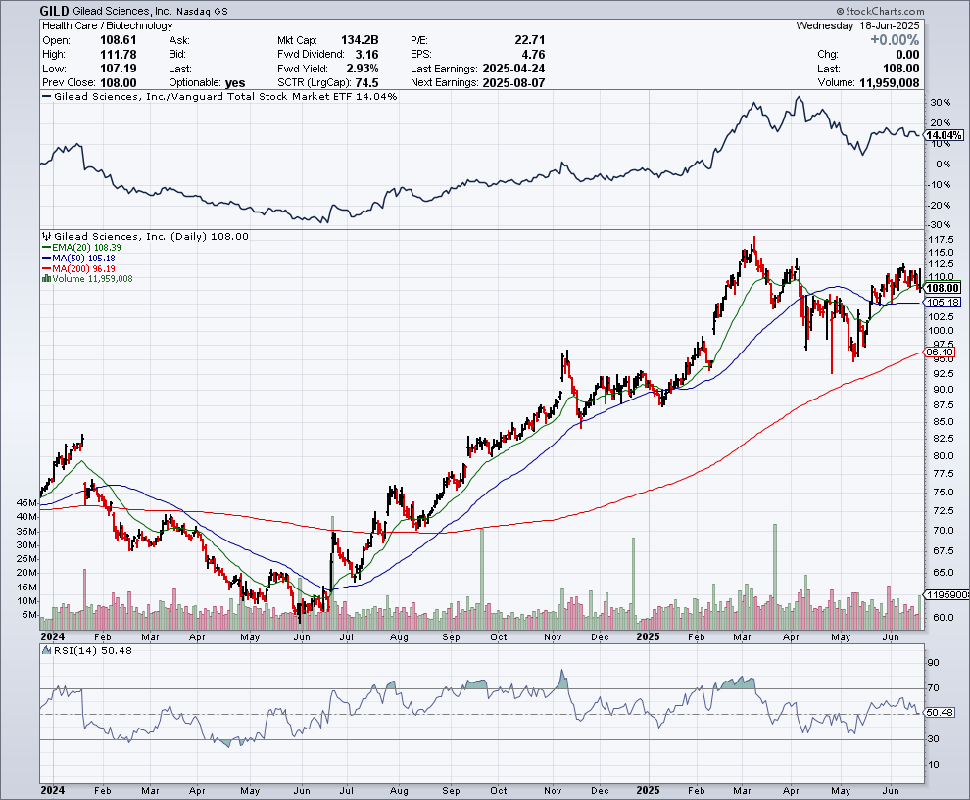
Task: Click the StockCharts.com copyright label
Action: pos(880,11)
